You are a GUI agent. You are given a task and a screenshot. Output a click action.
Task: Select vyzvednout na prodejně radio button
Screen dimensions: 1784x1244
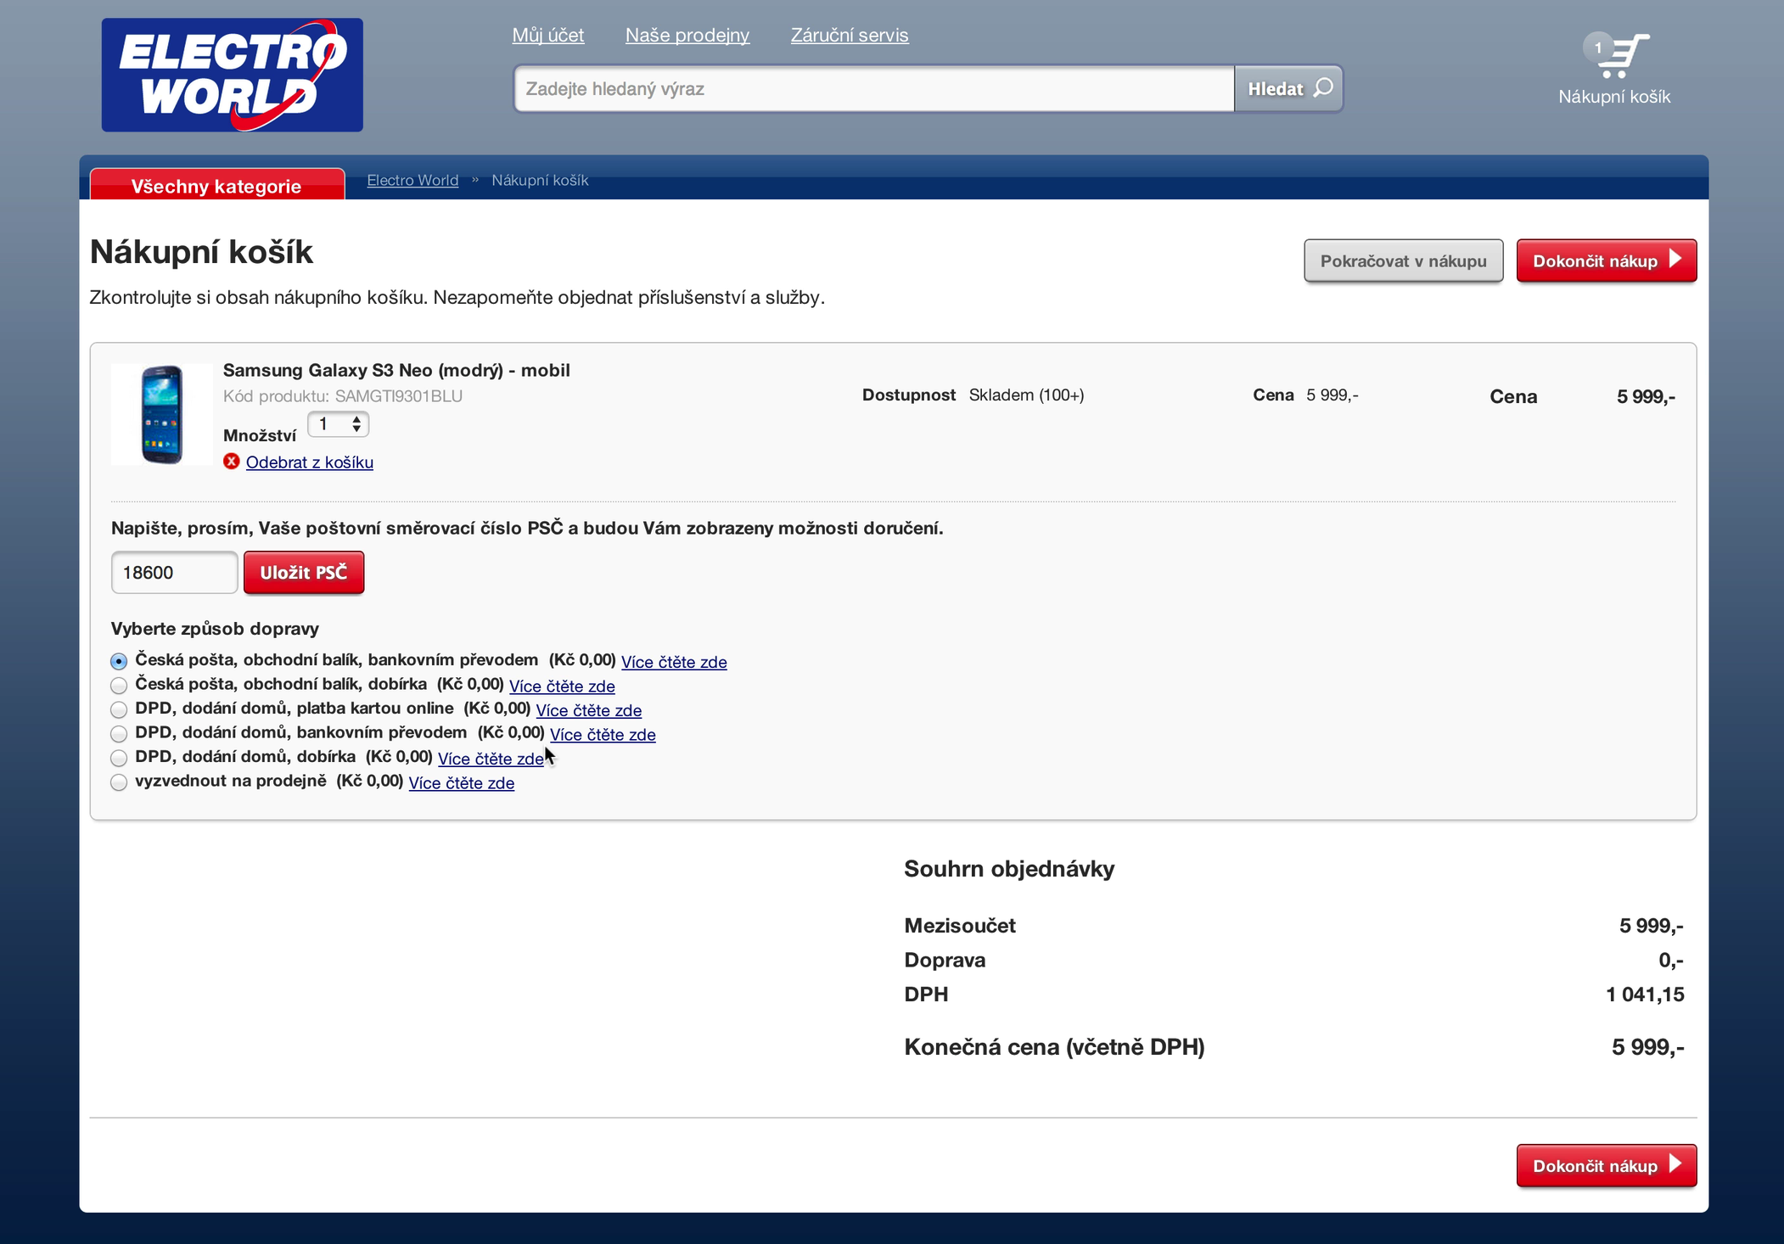pos(119,782)
